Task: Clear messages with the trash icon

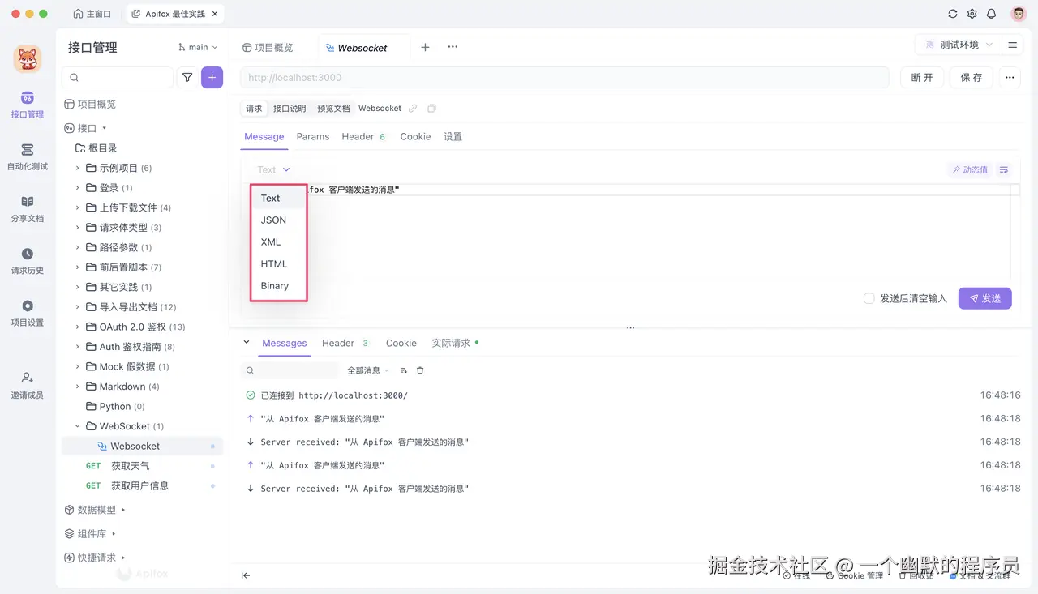Action: [x=419, y=370]
